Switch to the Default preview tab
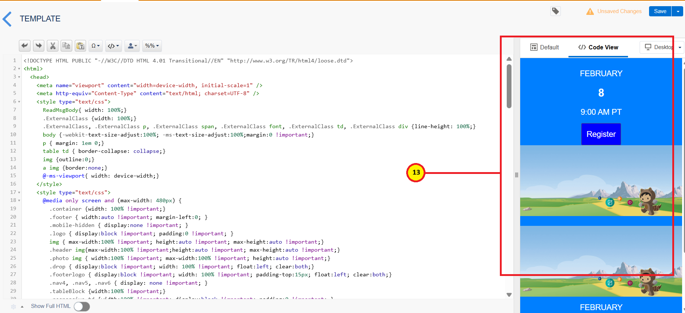Screen dimensions: 685x313 [544, 47]
